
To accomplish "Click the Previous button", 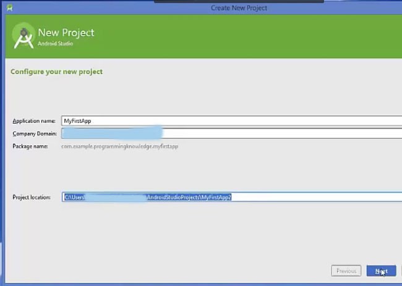I will click(346, 271).
